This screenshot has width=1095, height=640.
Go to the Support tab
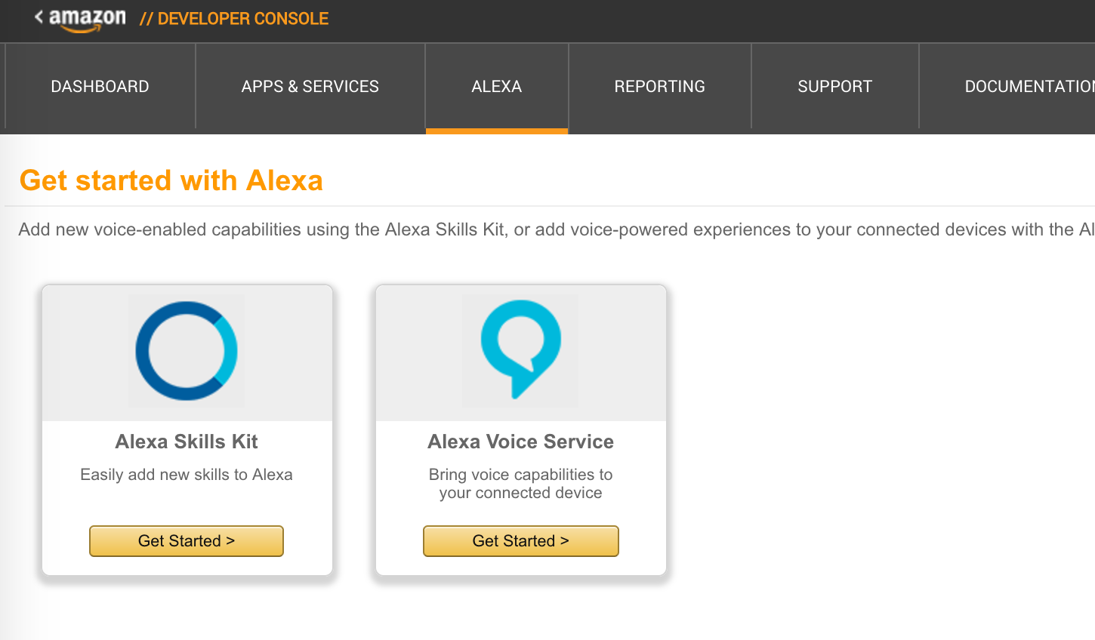(835, 87)
